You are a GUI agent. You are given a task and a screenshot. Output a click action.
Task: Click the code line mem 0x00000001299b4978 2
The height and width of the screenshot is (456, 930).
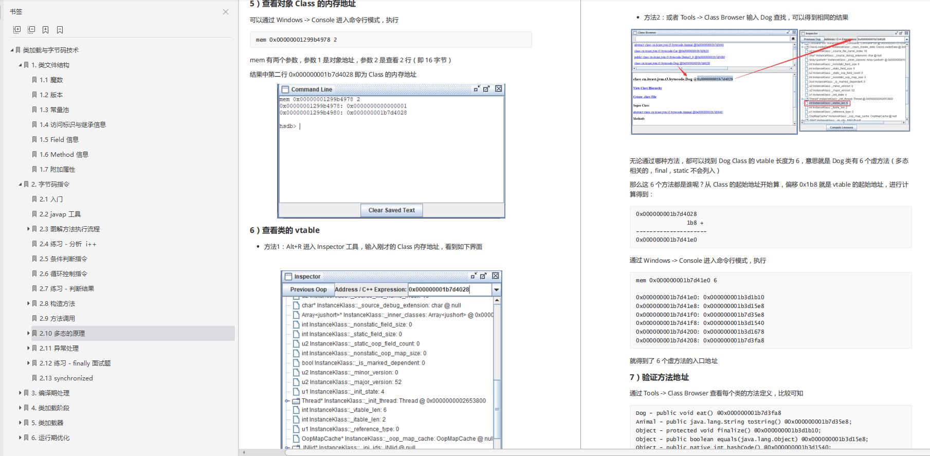(296, 40)
